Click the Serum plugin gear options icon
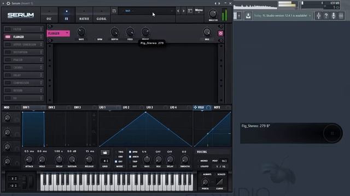The width and height of the screenshot is (350, 196). [8, 3]
